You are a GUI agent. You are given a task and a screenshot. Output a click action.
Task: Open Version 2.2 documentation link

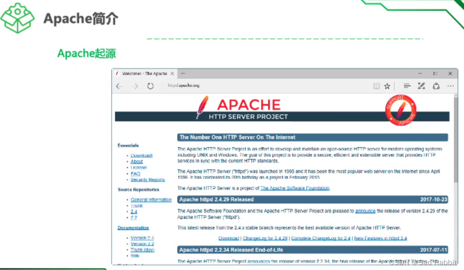143,244
